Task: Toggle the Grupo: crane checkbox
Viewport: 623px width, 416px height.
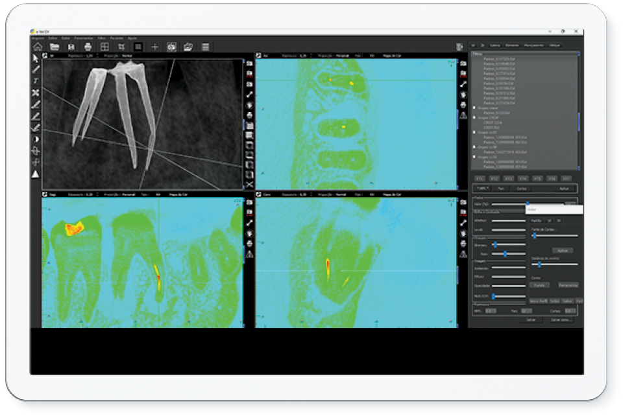Action: [474, 108]
